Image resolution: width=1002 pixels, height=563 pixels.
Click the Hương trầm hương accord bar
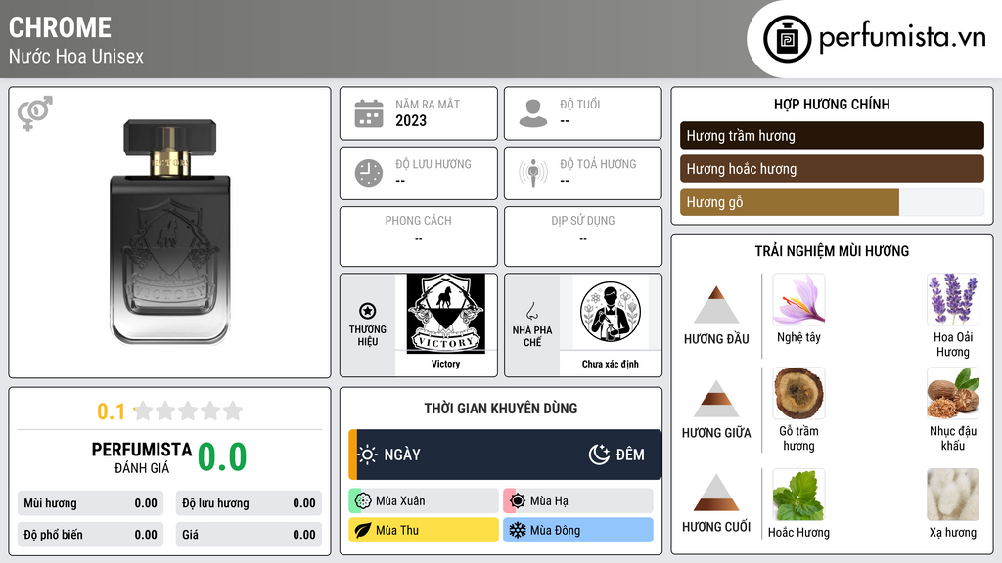point(832,135)
